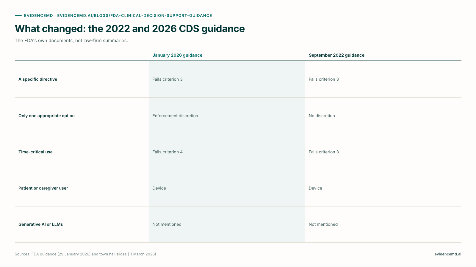This screenshot has height=267, width=476.
Task: Click 'Device' in the January 2026 column
Action: (x=159, y=188)
